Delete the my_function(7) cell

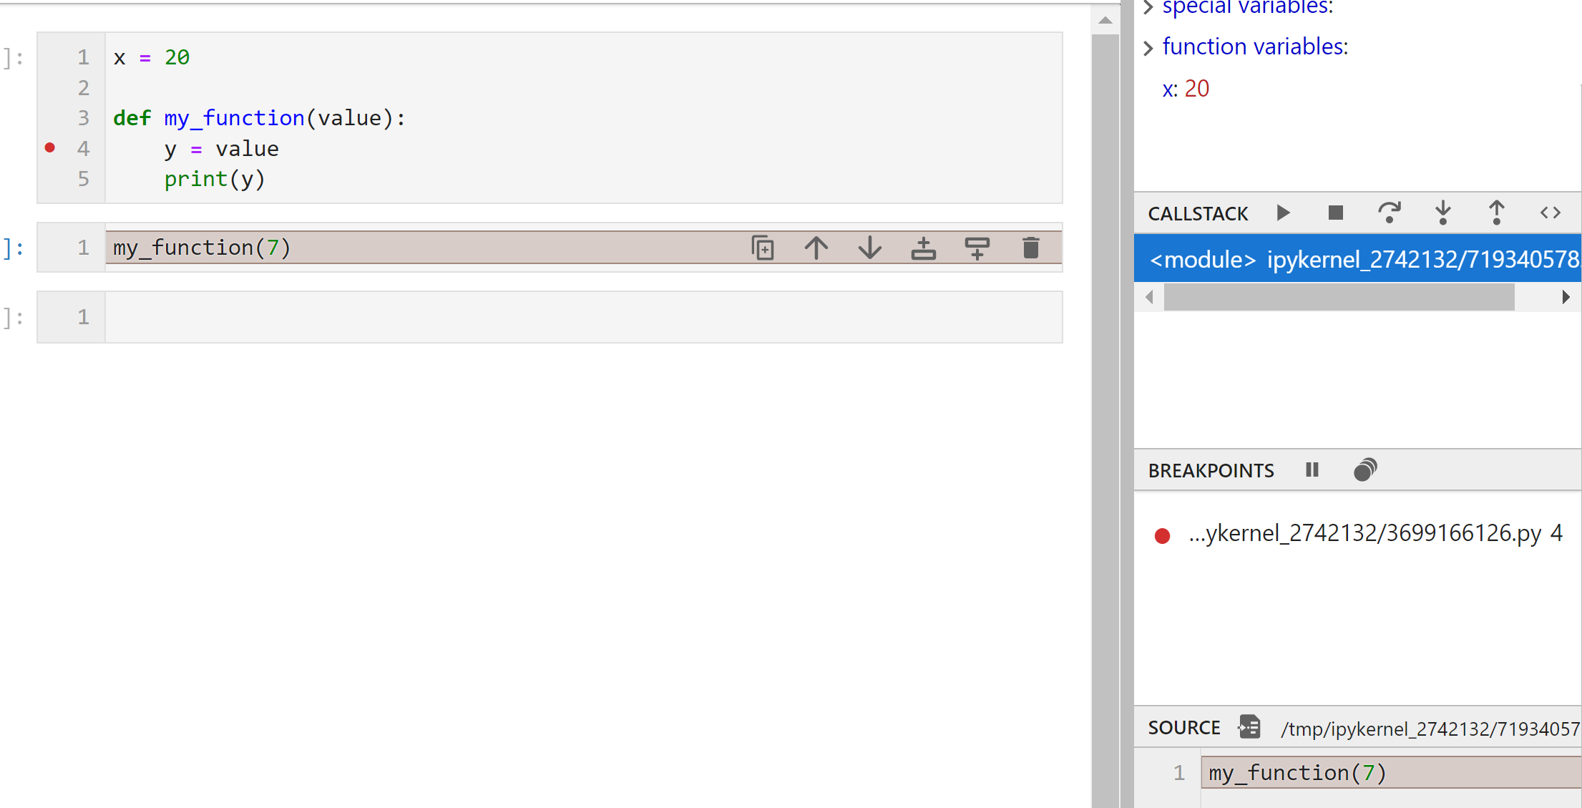pyautogui.click(x=1030, y=248)
